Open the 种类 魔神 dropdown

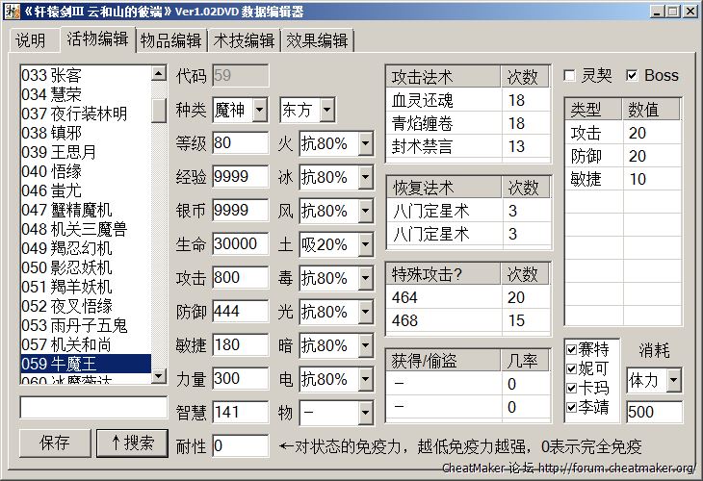260,111
